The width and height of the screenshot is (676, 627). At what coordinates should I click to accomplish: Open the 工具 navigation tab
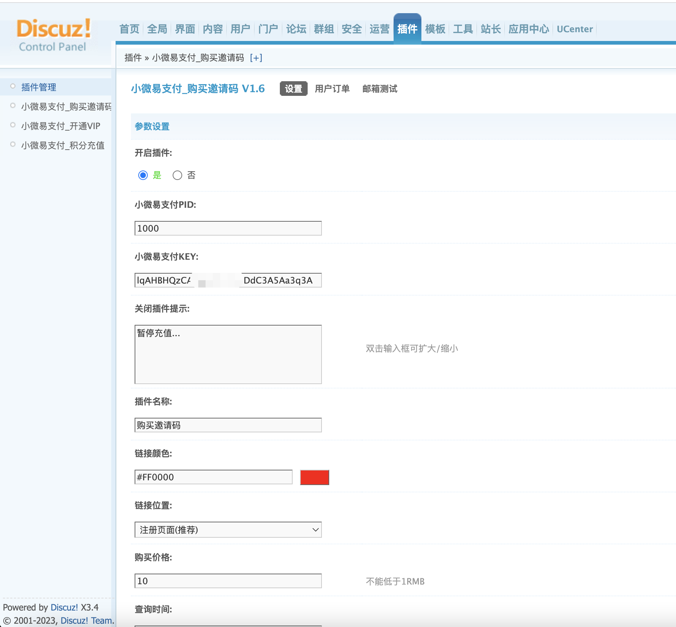coord(463,29)
